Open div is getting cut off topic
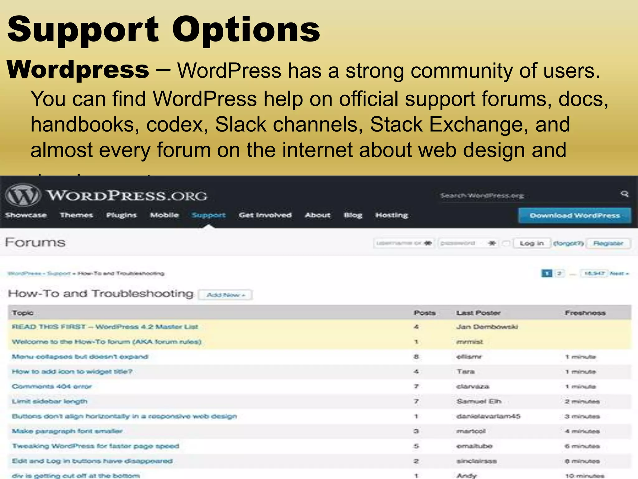Image resolution: width=638 pixels, height=479 pixels. pyautogui.click(x=76, y=476)
